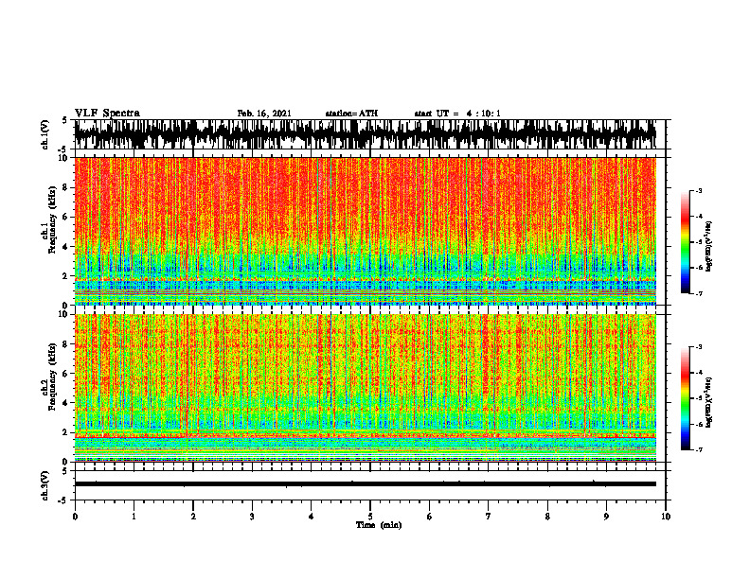Viewport: 750px width, 579px height.
Task: Click the "8" kHz tick on ch.1 axis
Action: (66, 187)
